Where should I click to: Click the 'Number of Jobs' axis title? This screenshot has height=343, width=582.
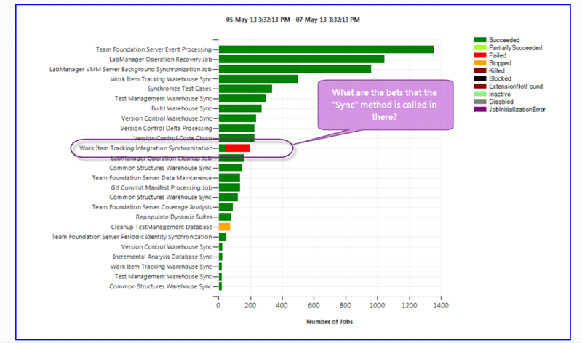(330, 321)
